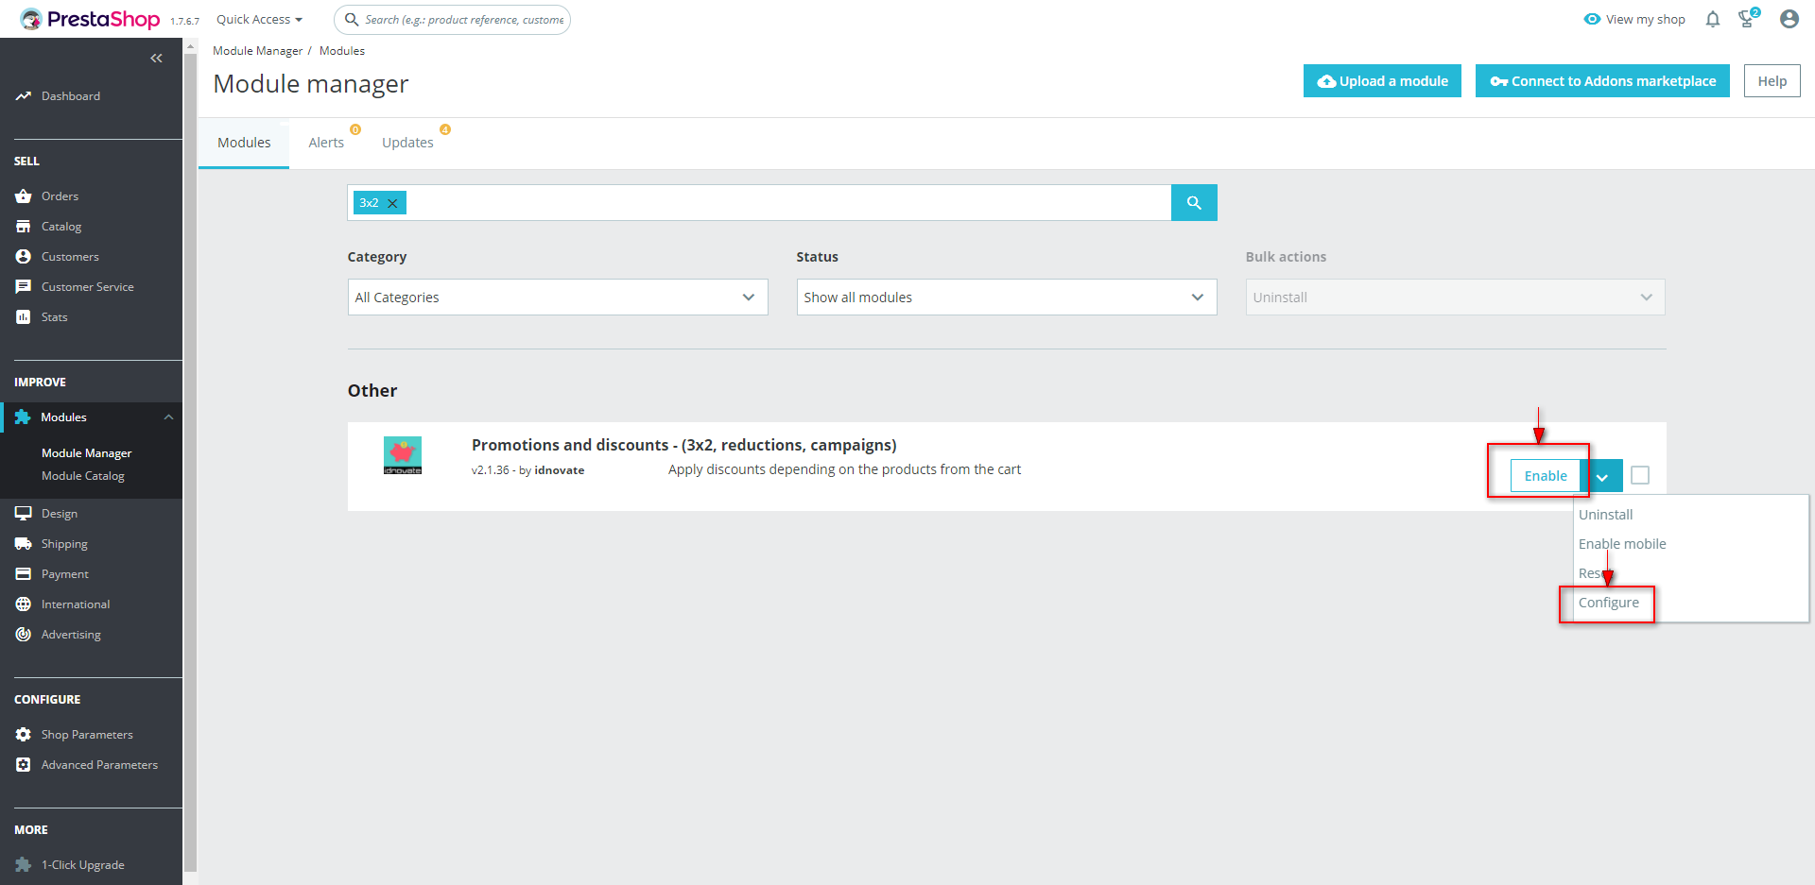Open Module Manager in the sidebar

(86, 453)
